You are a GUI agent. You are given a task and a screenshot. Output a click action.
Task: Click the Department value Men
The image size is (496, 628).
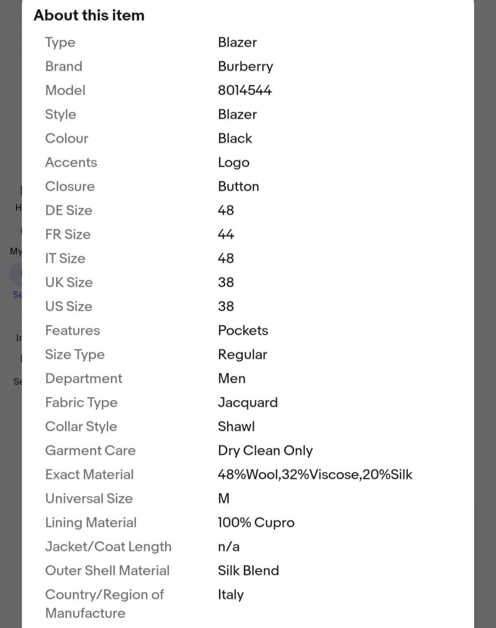232,378
